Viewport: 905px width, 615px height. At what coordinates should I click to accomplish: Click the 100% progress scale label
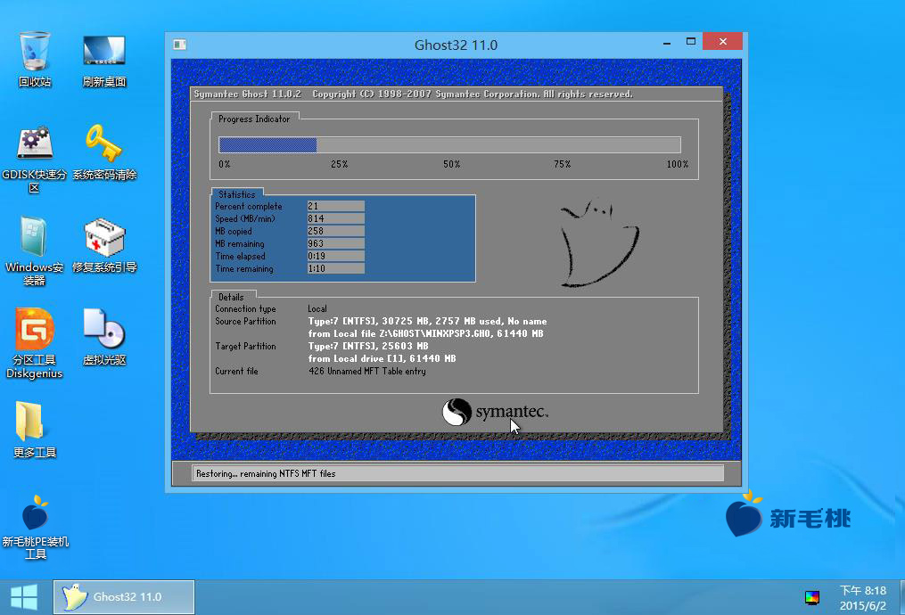point(678,164)
